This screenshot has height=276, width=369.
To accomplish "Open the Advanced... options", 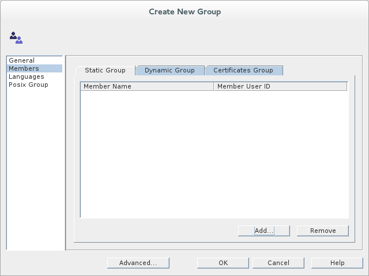I will pyautogui.click(x=138, y=263).
